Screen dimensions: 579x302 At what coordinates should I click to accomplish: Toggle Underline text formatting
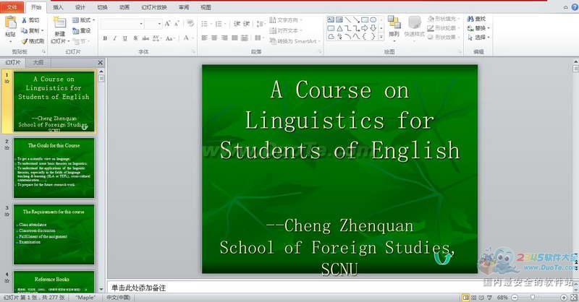[x=125, y=38]
